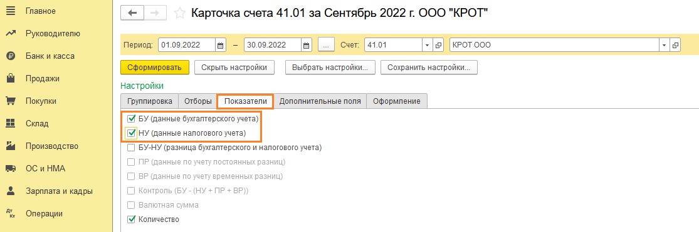The image size is (699, 232).
Task: Click the back arrow navigation button
Action: click(x=132, y=13)
